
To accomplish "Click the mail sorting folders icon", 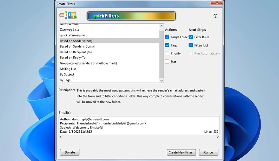I will click(x=68, y=15).
